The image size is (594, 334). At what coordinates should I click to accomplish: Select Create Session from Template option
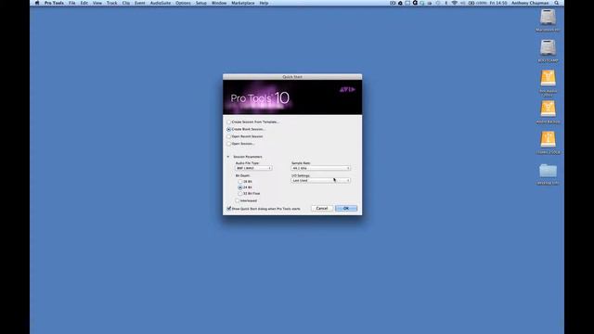[229, 122]
